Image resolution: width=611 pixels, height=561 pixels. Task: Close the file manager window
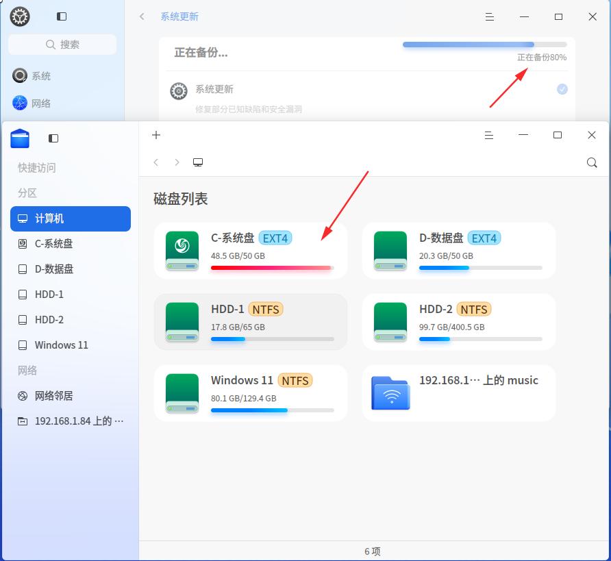click(592, 135)
